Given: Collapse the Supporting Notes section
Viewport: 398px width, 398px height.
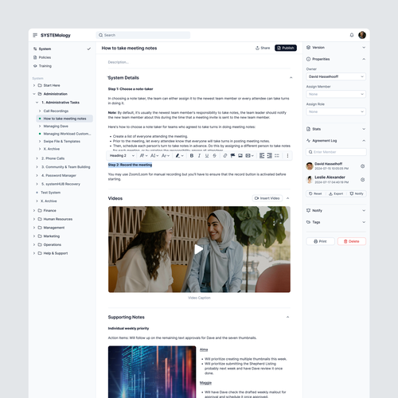Looking at the screenshot, I should pyautogui.click(x=287, y=317).
